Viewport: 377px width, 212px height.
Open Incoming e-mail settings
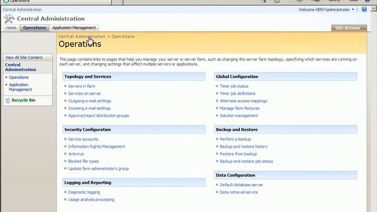pos(89,108)
